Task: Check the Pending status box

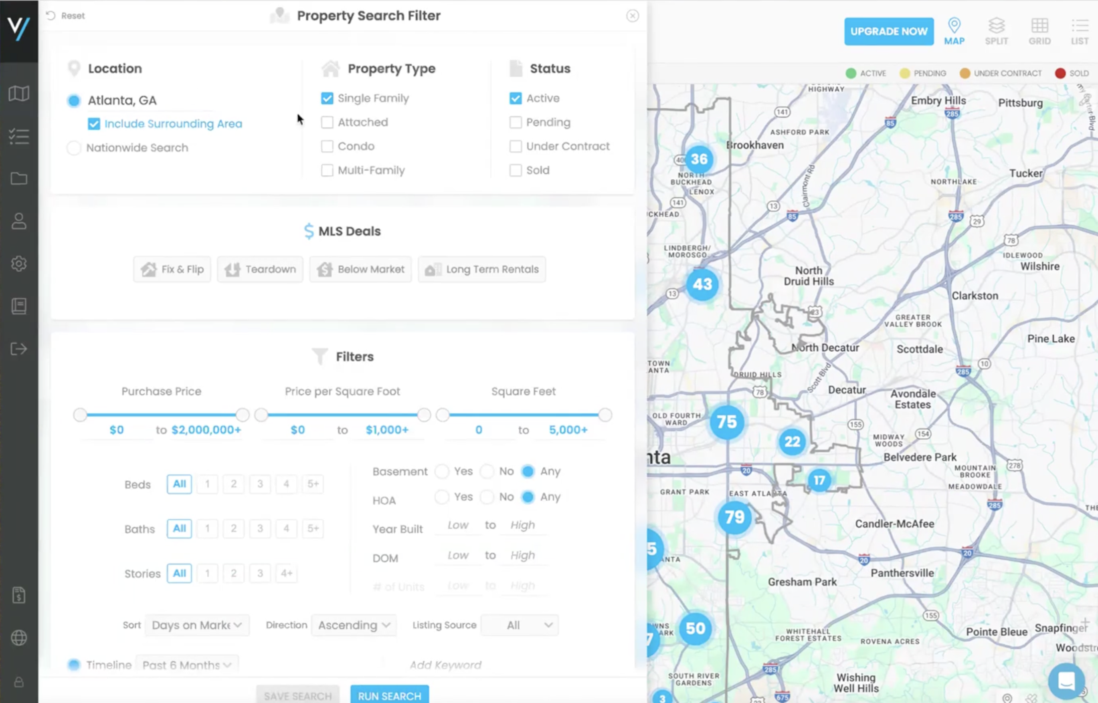Action: coord(515,122)
